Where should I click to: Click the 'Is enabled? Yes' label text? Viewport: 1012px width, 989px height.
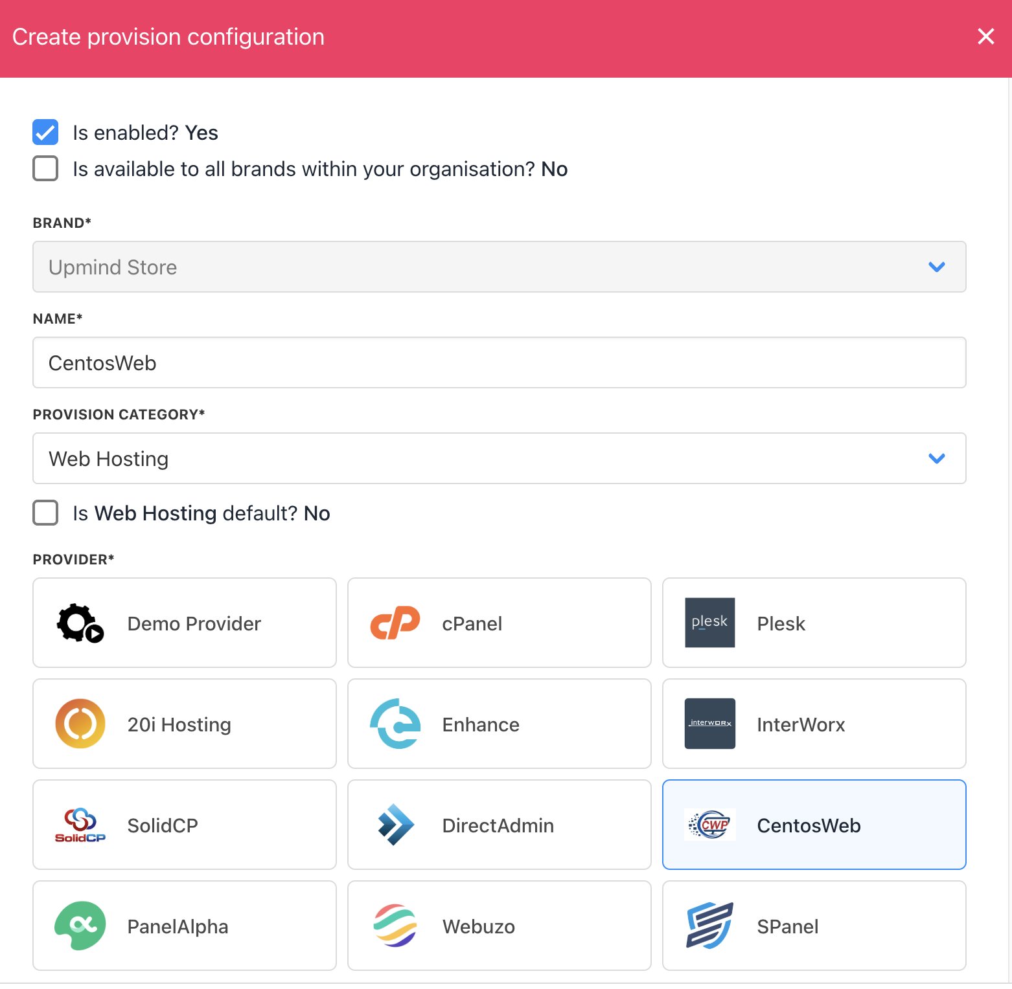tap(146, 133)
